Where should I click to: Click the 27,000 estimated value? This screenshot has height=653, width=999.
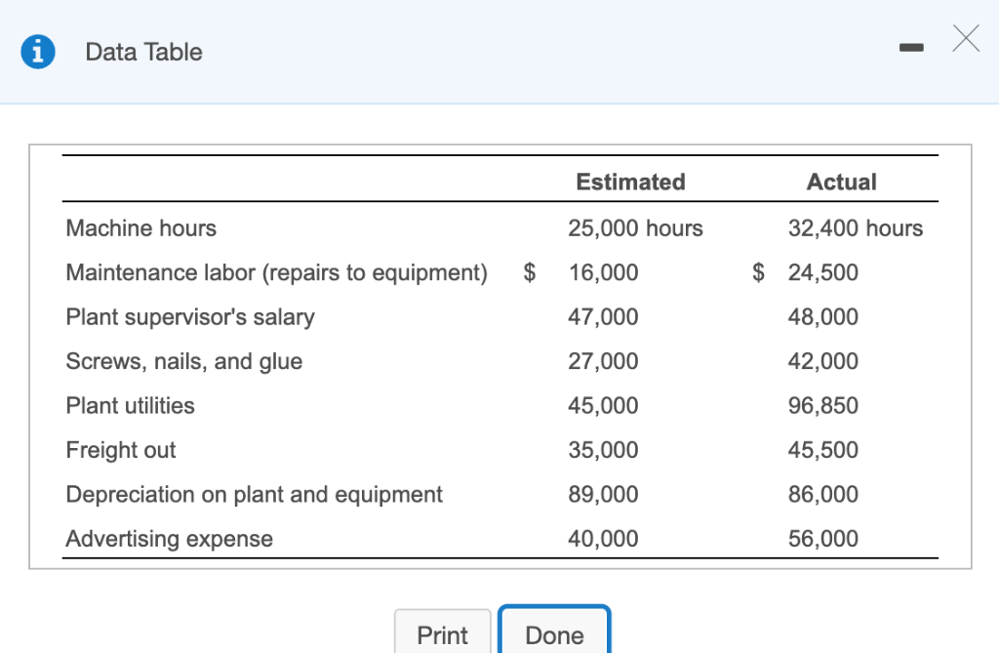[603, 361]
